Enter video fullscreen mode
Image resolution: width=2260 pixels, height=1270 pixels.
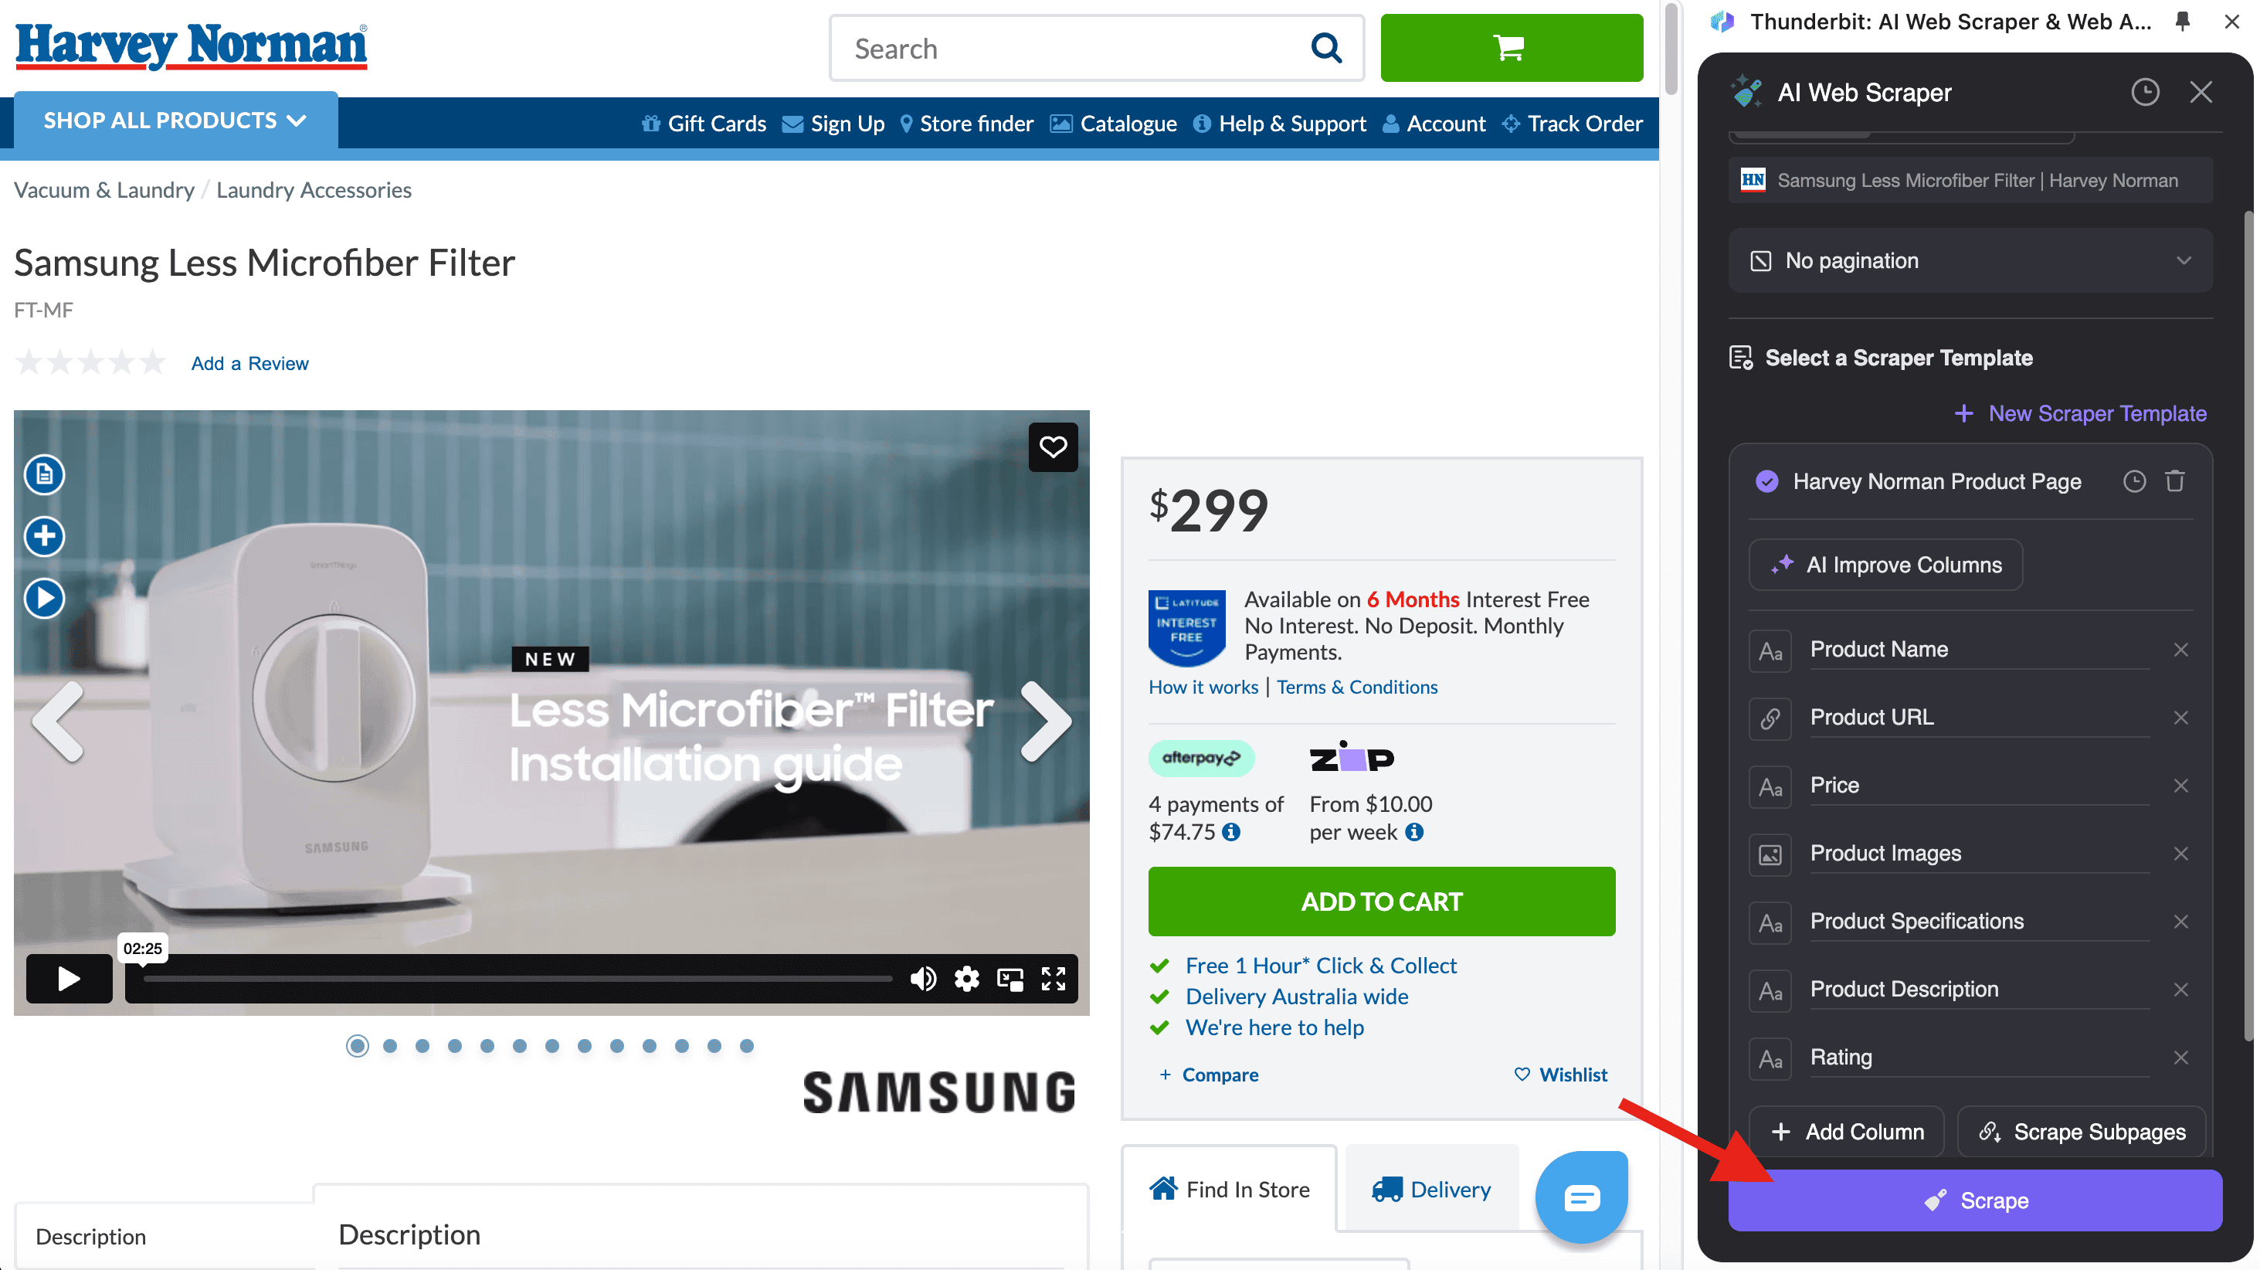1053,979
